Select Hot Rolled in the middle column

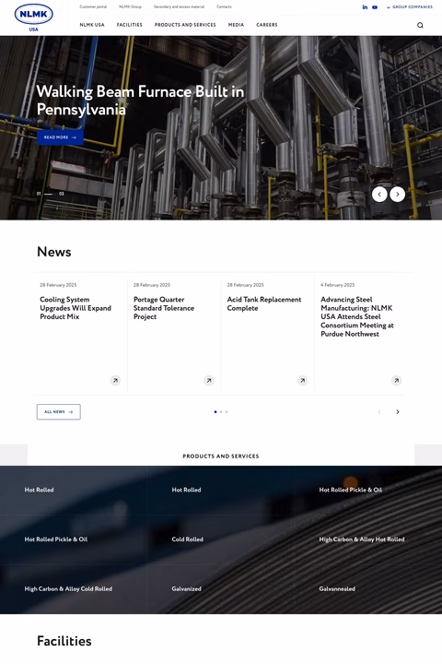point(186,490)
